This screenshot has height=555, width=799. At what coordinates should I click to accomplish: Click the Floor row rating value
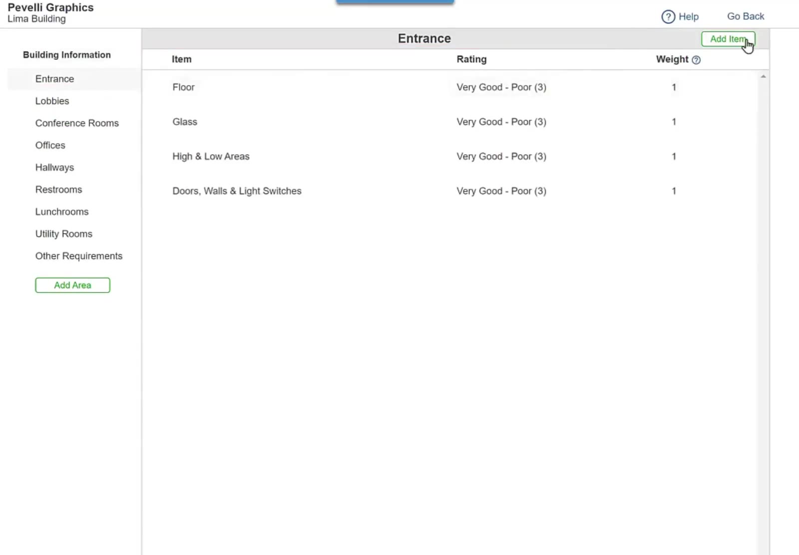point(501,87)
